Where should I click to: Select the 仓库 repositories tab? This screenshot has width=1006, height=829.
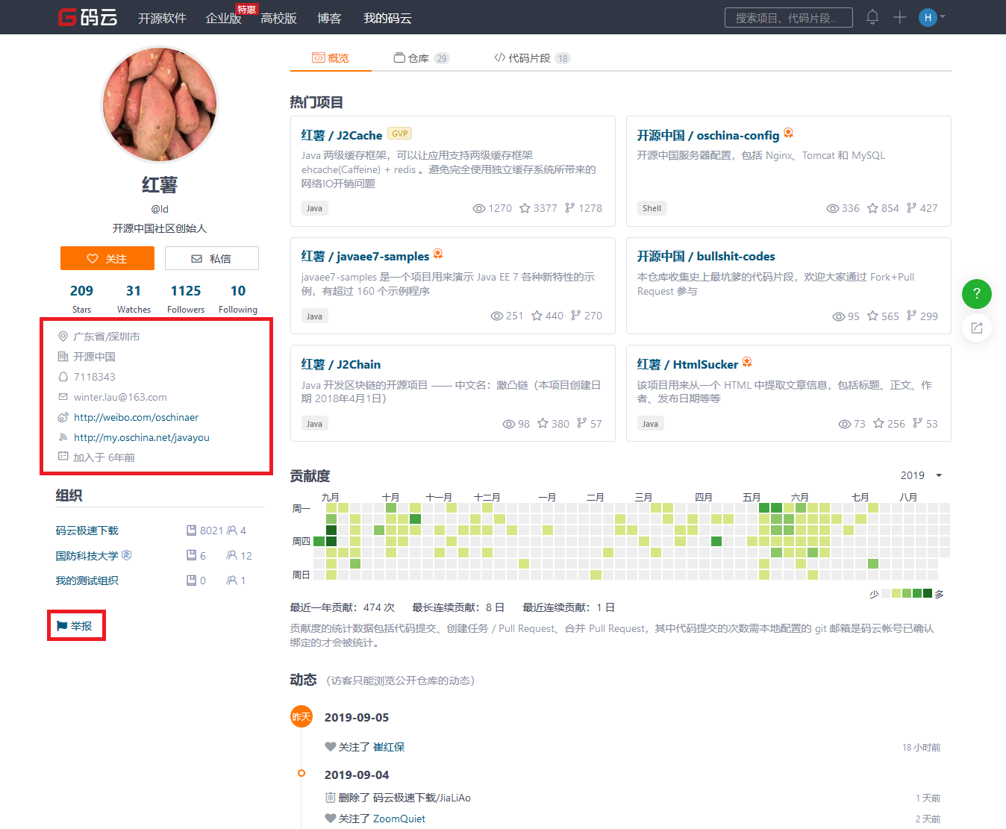click(x=421, y=57)
